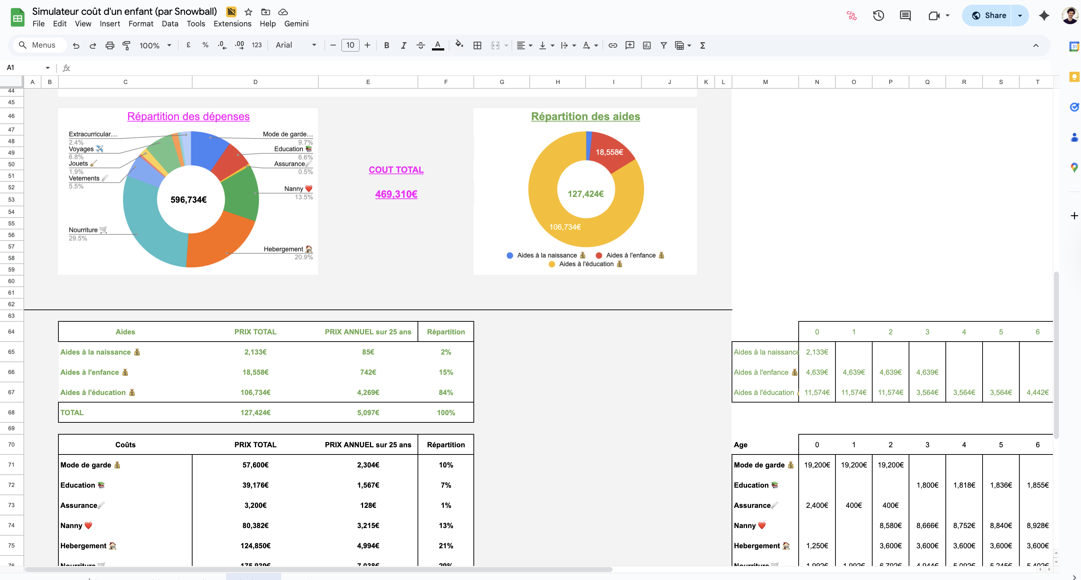This screenshot has height=580, width=1081.
Task: Open the Share options dropdown arrow
Action: pyautogui.click(x=1020, y=16)
